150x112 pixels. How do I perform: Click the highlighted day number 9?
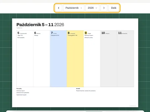[x=86, y=33]
